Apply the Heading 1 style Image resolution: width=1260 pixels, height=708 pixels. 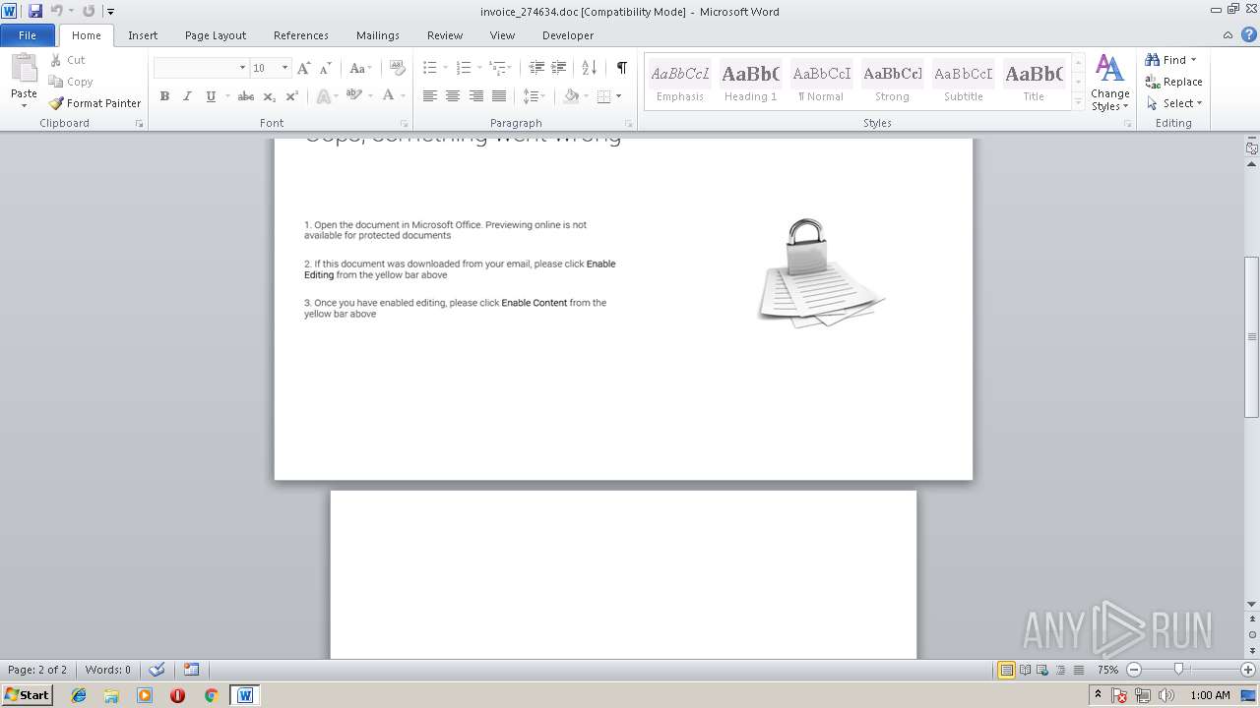(x=750, y=83)
